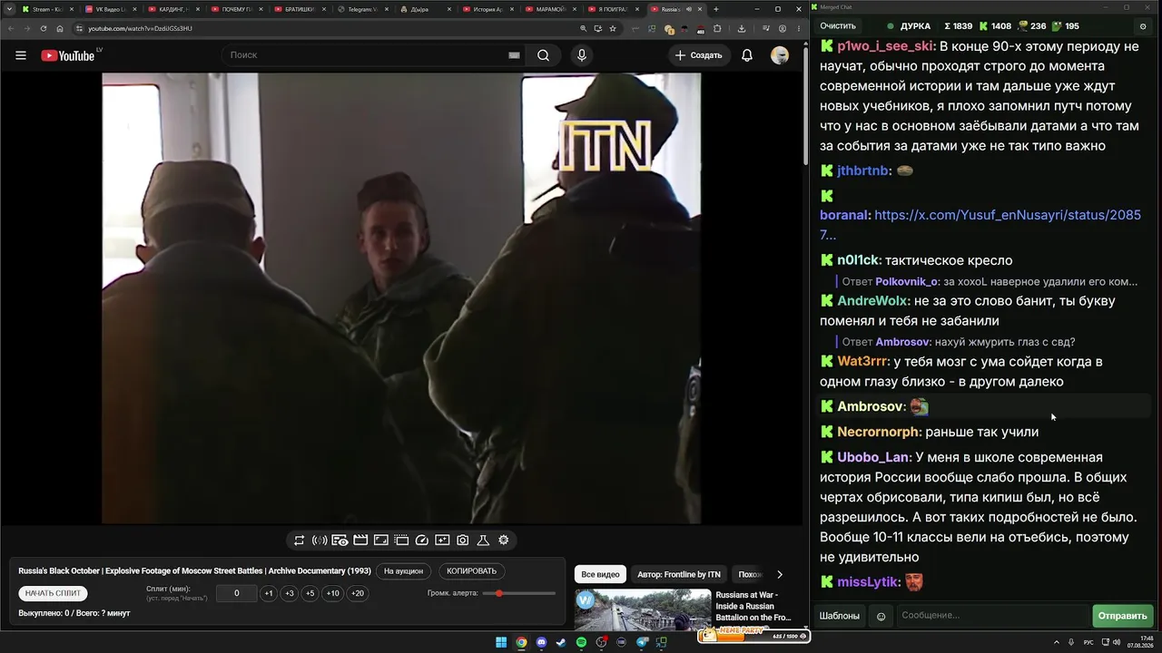This screenshot has height=653, width=1162.
Task: Open Telegram from the taskbar
Action: 642,643
